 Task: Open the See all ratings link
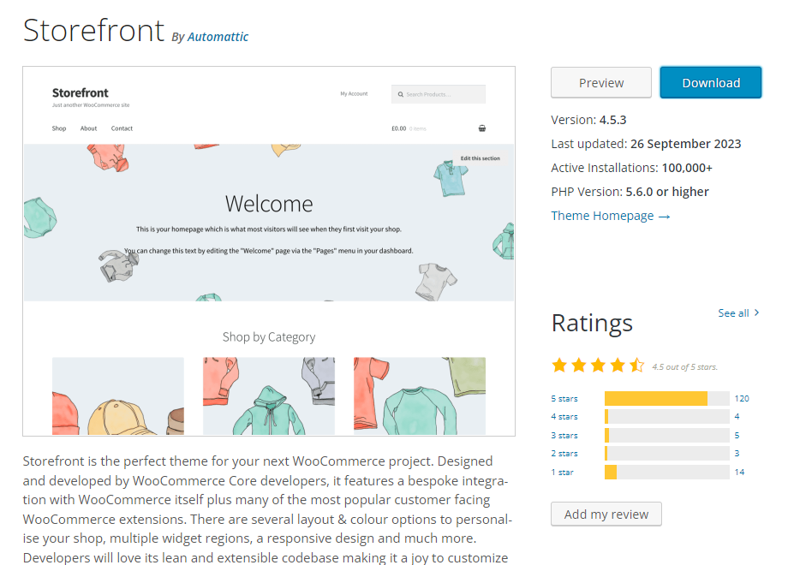733,312
